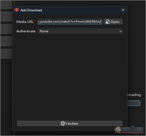Viewport: 146px width, 136px height.
Task: Click the globe icon beside Validate
Action: (63, 123)
